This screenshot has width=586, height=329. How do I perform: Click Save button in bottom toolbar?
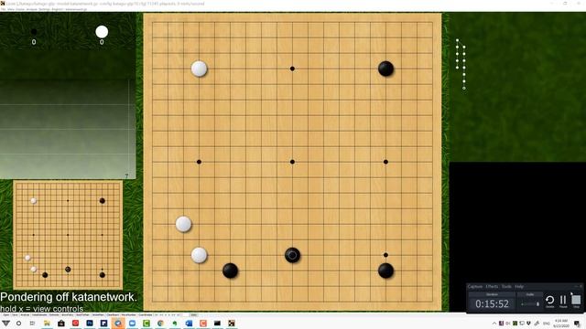tap(15, 314)
